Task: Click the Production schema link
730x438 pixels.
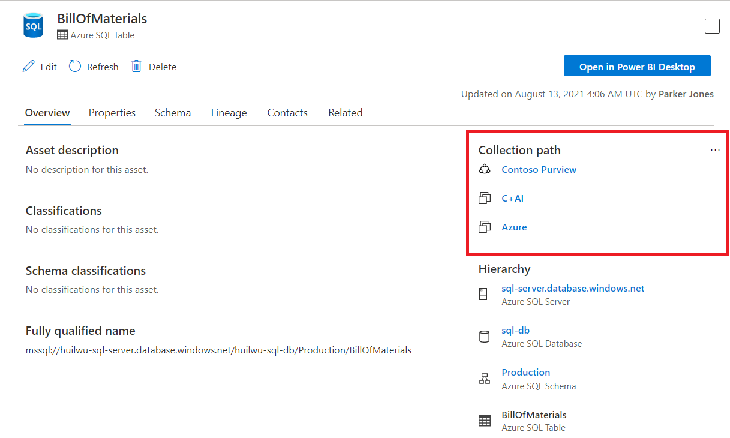Action: coord(525,372)
